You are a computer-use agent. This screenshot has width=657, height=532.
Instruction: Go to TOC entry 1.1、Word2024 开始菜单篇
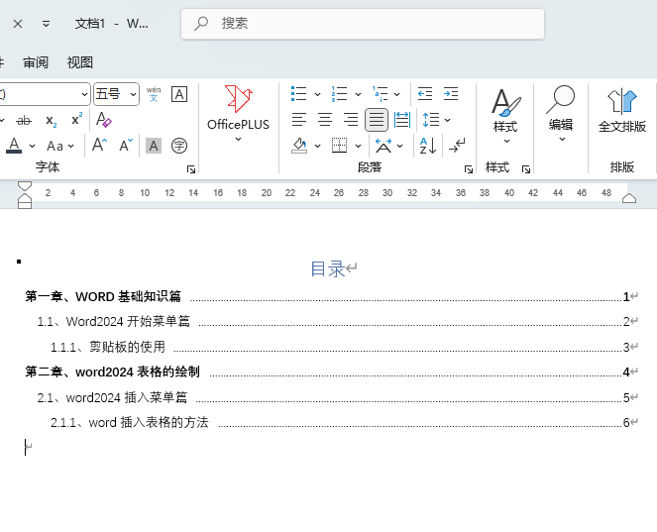[337, 322]
